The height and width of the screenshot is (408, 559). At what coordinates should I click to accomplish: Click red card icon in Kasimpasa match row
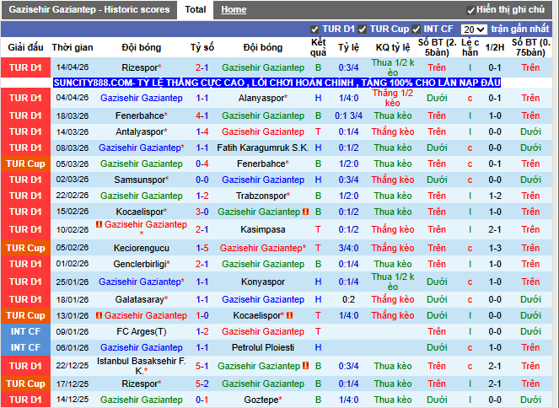click(x=99, y=223)
